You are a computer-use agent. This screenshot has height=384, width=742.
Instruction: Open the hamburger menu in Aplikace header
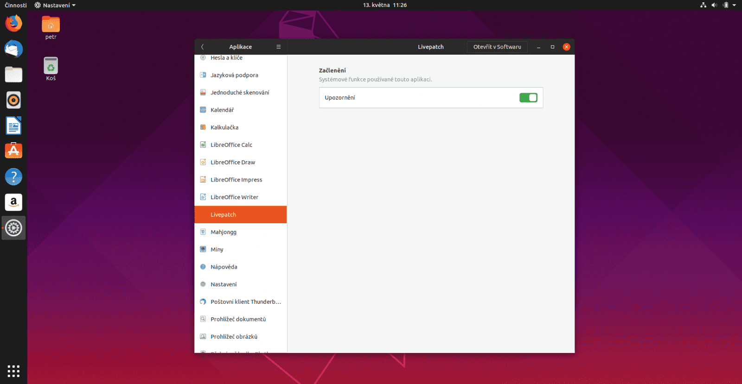coord(279,47)
